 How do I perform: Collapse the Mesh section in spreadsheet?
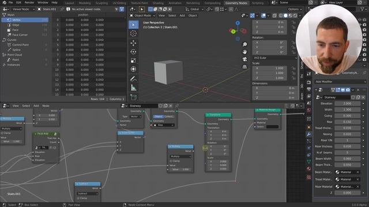pyautogui.click(x=4, y=15)
